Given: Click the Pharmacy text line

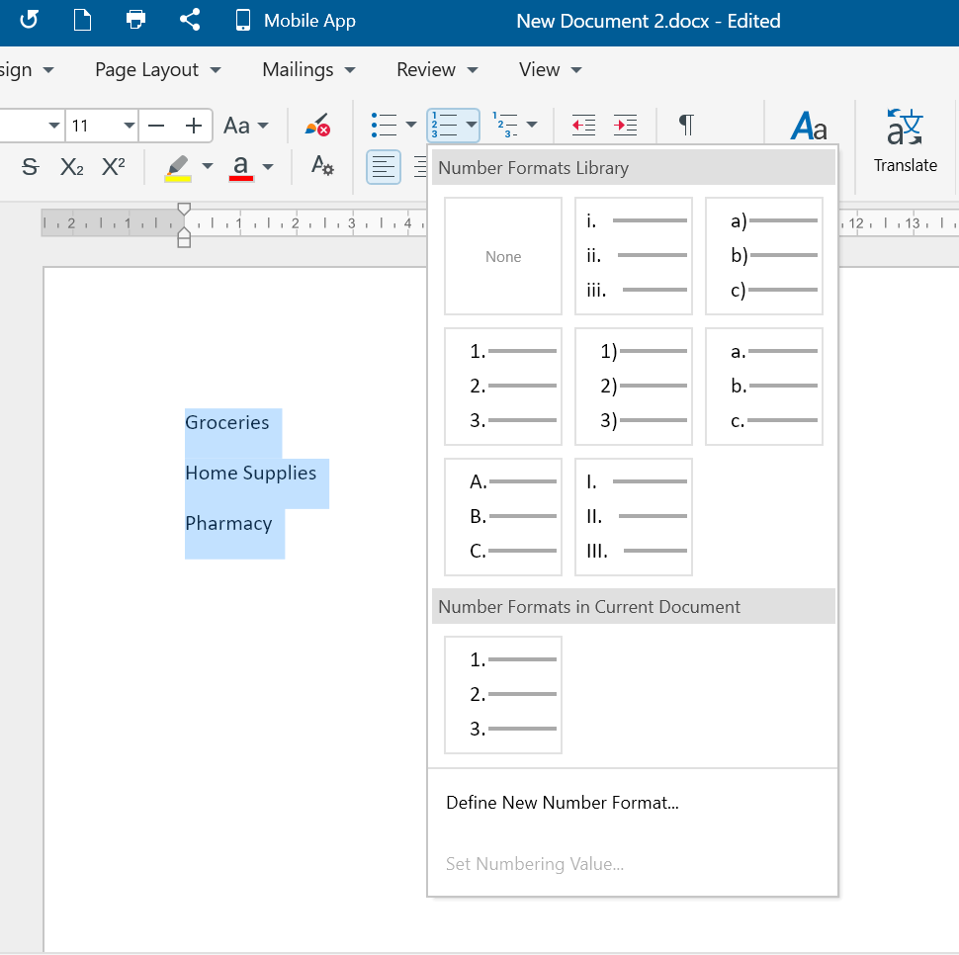Looking at the screenshot, I should point(228,523).
